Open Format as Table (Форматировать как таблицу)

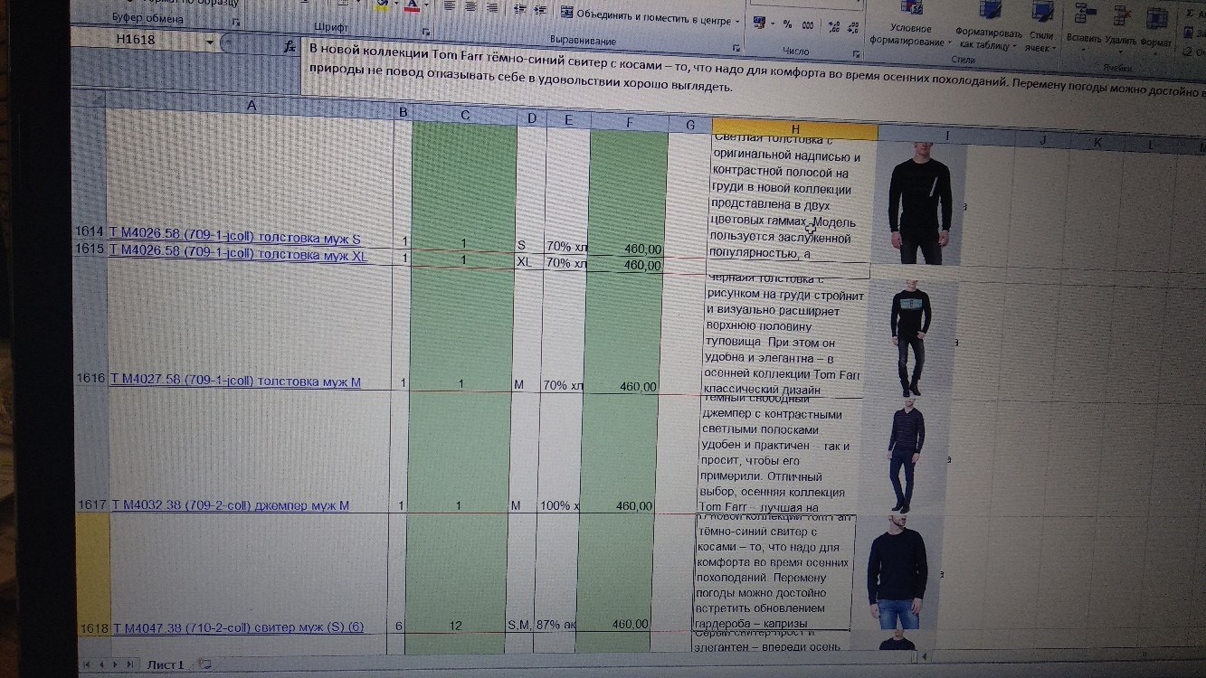tap(988, 25)
